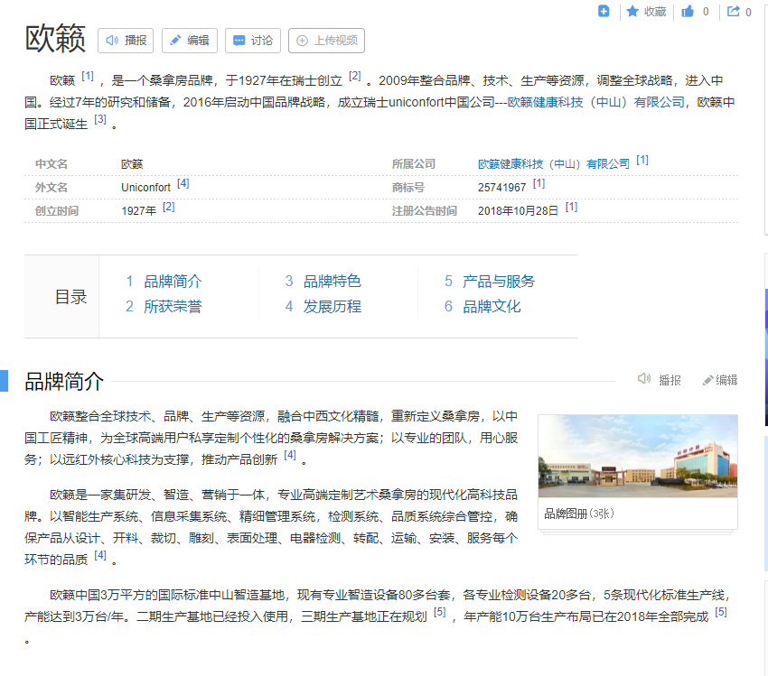The image size is (768, 676).
Task: Open reference [4] next to Uniconfort
Action: coord(183,183)
